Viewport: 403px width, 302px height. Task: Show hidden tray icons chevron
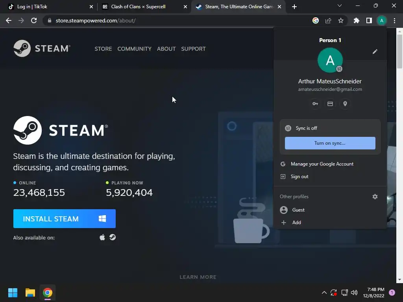[324, 293]
